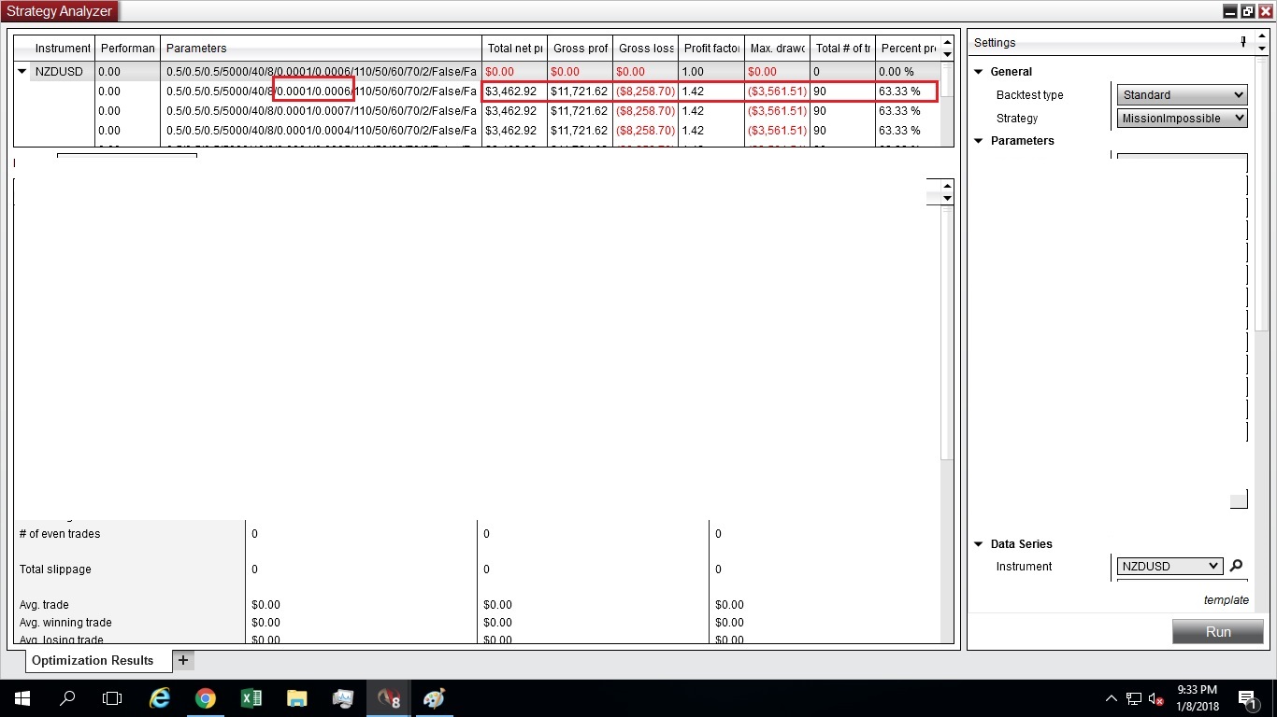
Task: Open instrument search with the magnifier icon
Action: coord(1236,566)
